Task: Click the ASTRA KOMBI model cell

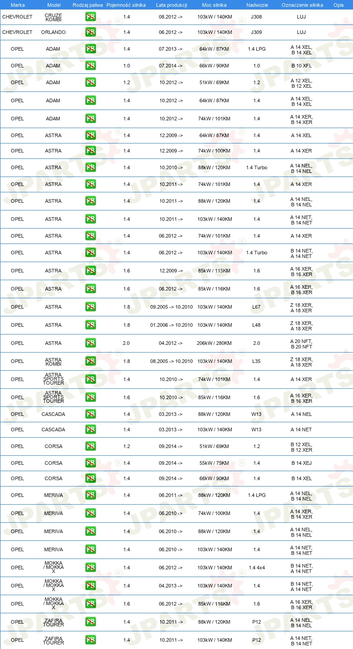Action: (53, 361)
